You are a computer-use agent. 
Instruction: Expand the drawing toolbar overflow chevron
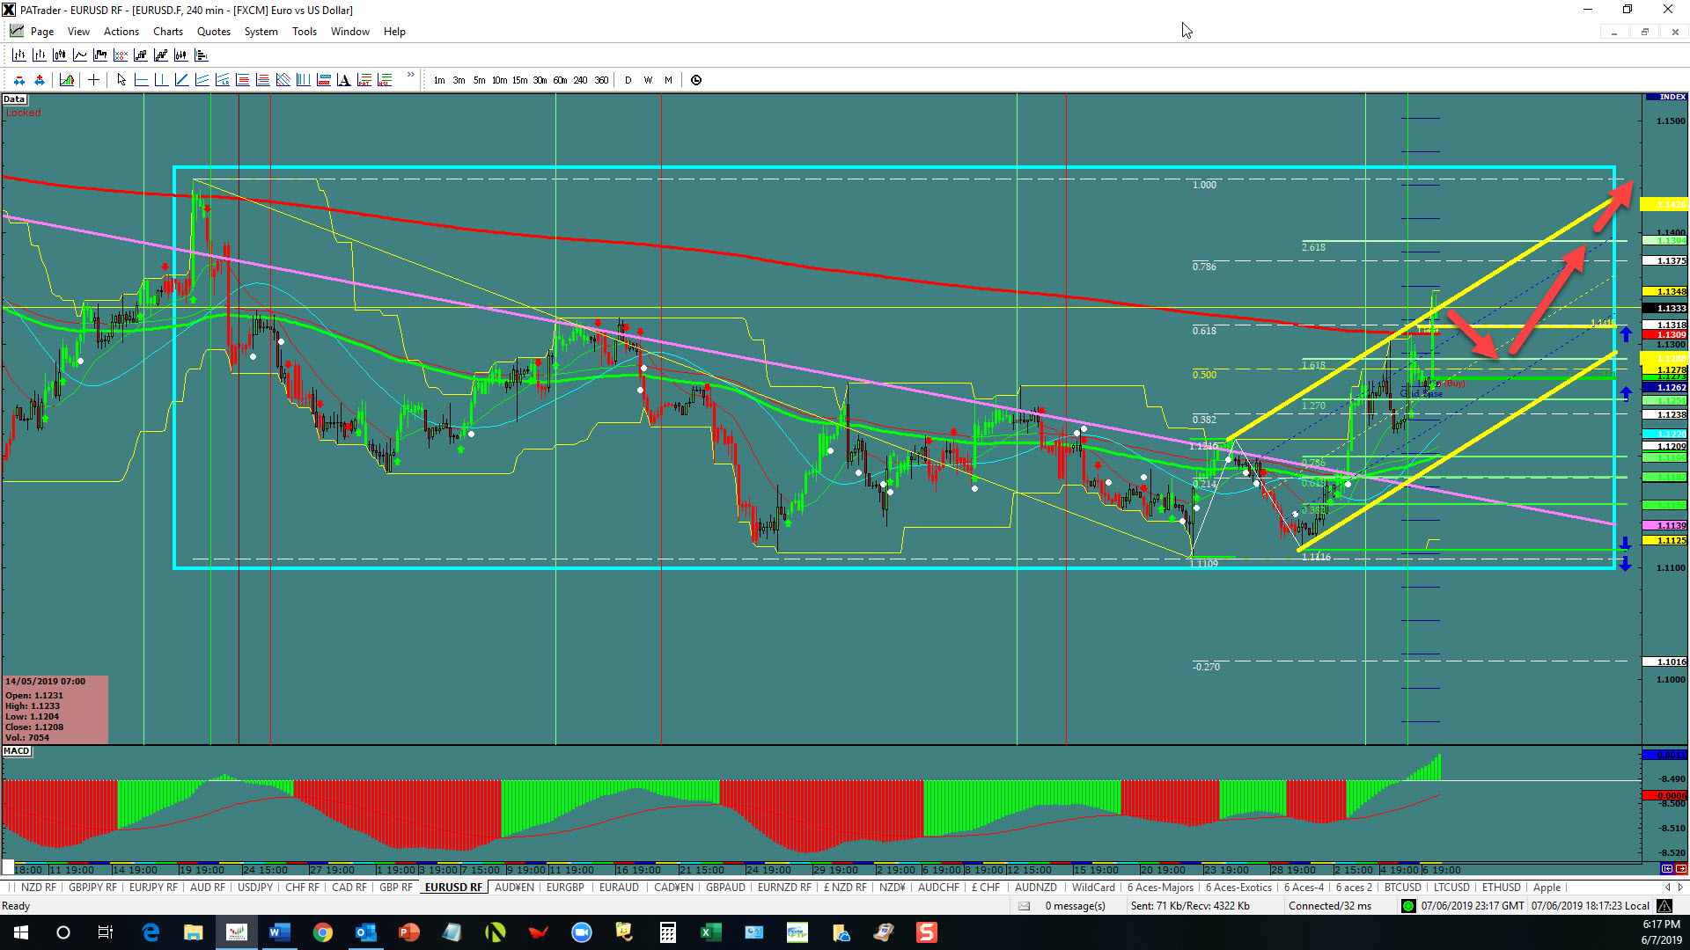tap(410, 76)
